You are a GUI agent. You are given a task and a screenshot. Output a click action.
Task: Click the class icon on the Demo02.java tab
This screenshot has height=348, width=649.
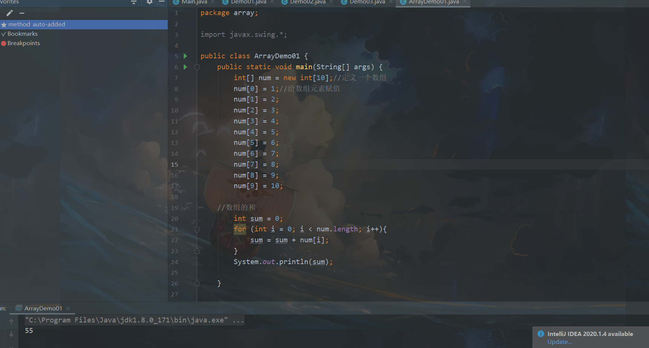point(285,2)
